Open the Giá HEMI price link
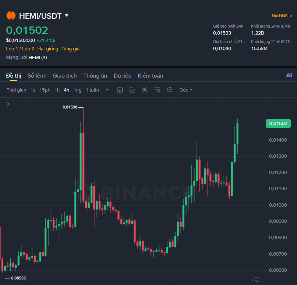 [x=282, y=15]
